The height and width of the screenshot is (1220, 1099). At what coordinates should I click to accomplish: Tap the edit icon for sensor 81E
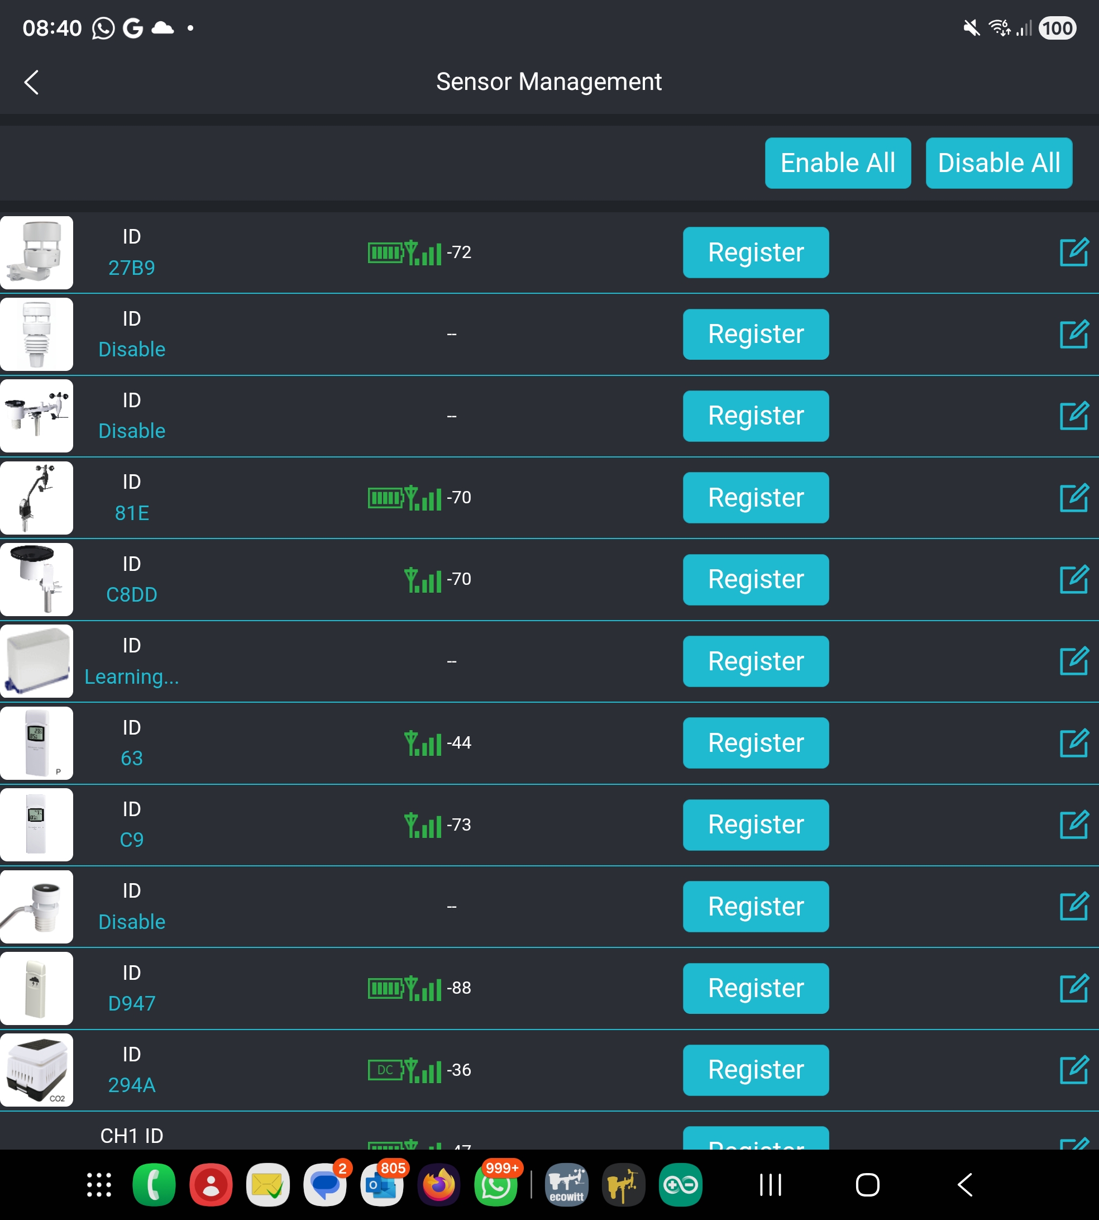point(1074,498)
